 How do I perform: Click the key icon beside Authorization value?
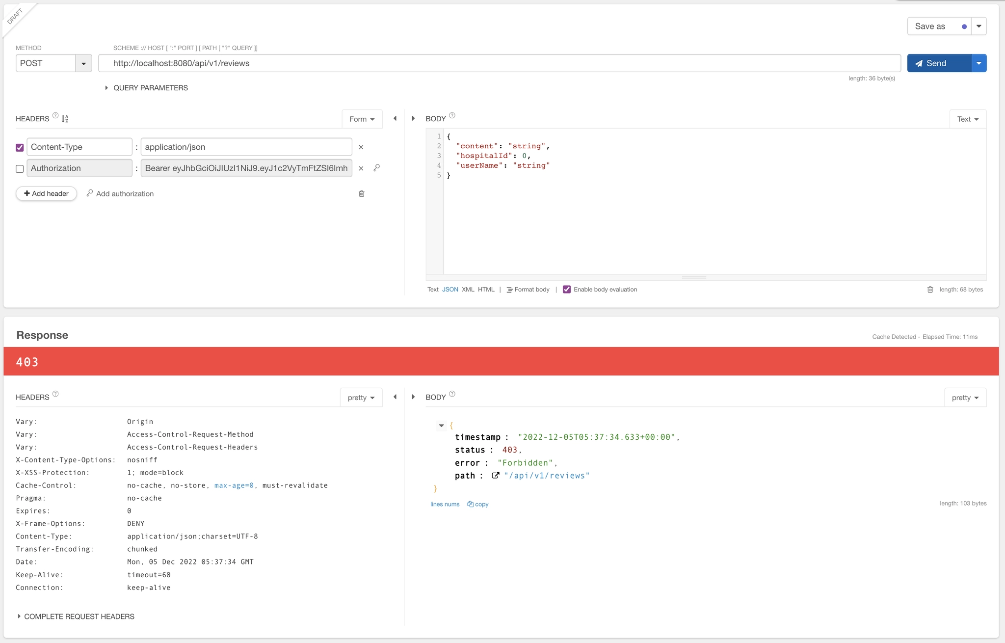click(377, 168)
